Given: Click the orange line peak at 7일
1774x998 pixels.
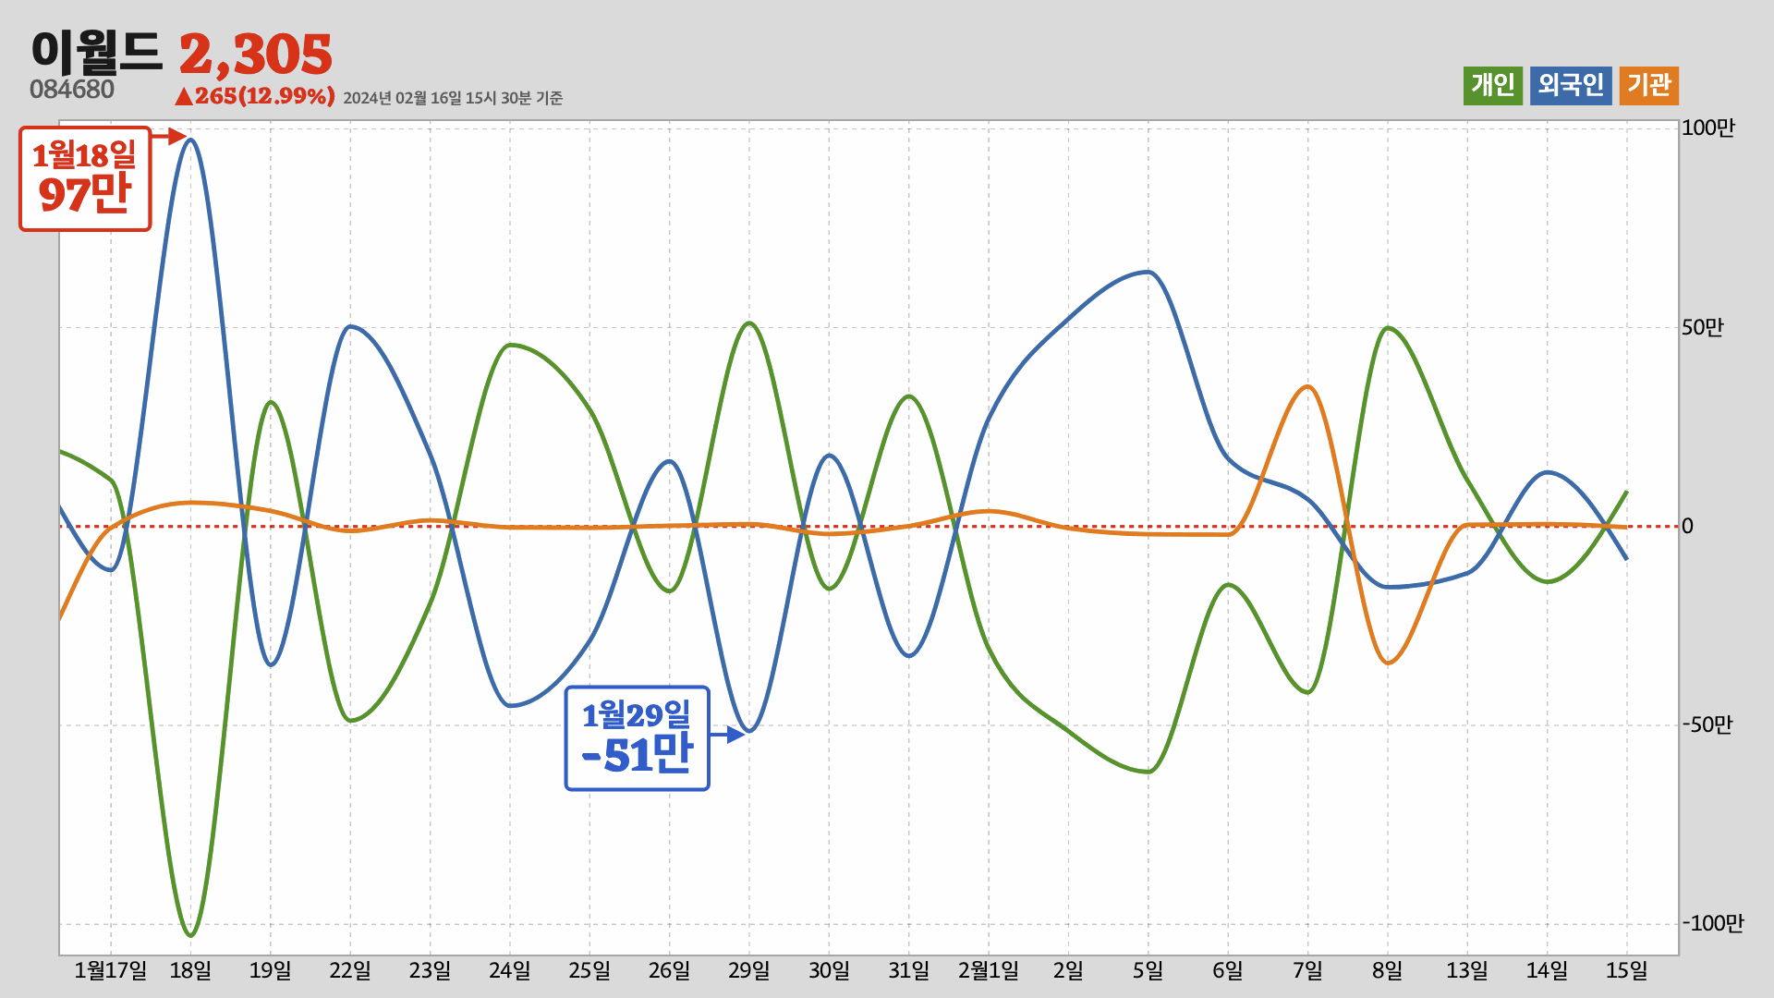Looking at the screenshot, I should tap(1307, 387).
